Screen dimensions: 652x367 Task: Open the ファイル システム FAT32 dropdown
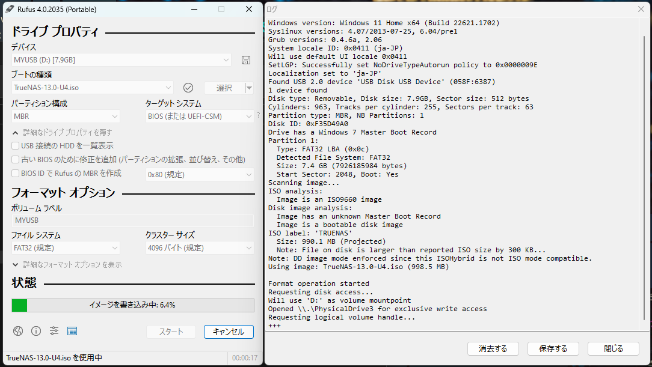click(66, 248)
